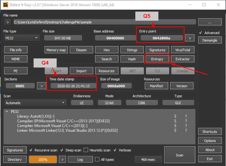Open the Strings viewer

pyautogui.click(x=132, y=50)
